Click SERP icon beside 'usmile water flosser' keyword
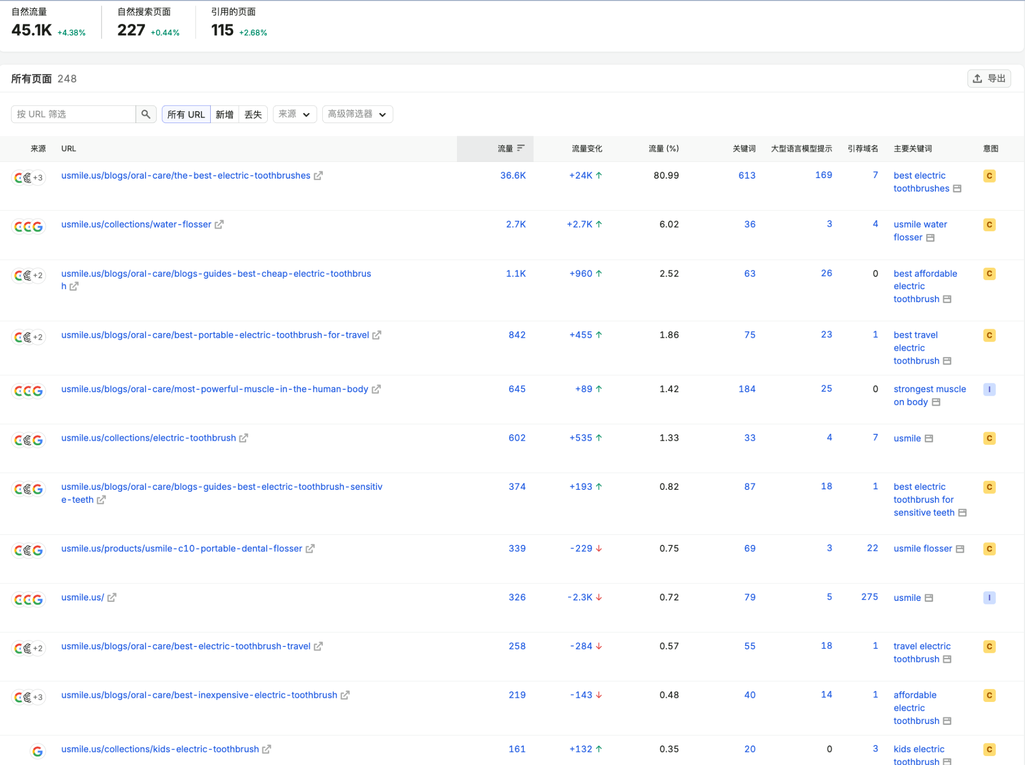 coord(930,238)
